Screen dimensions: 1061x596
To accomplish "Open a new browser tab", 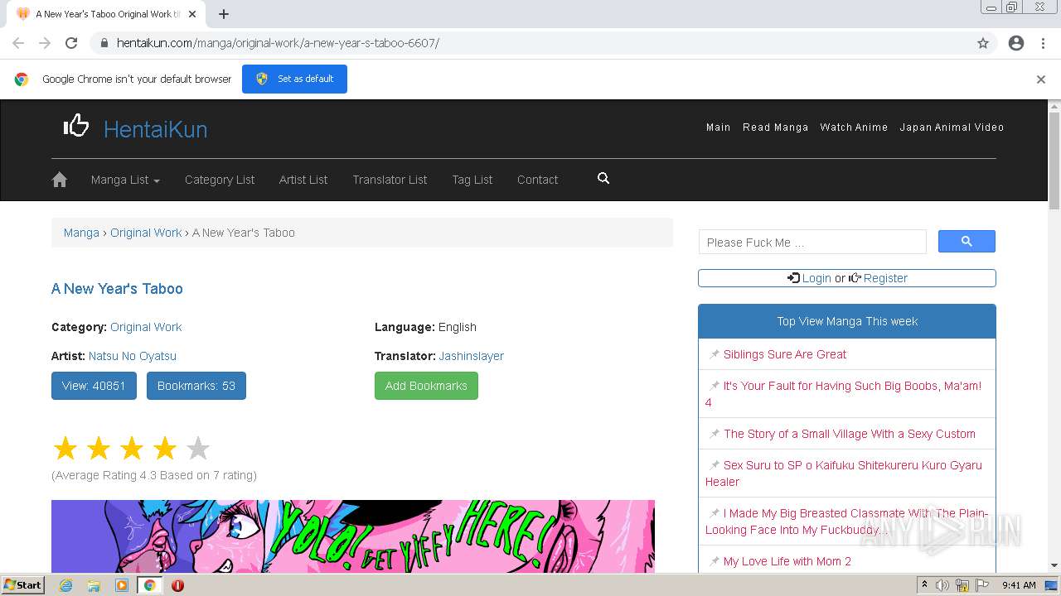I will pyautogui.click(x=224, y=14).
